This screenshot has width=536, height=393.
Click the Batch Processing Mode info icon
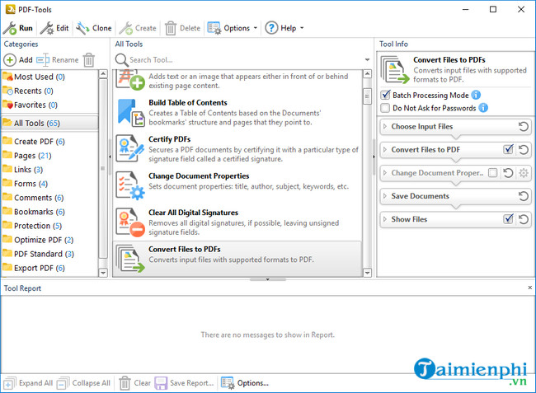tap(476, 95)
